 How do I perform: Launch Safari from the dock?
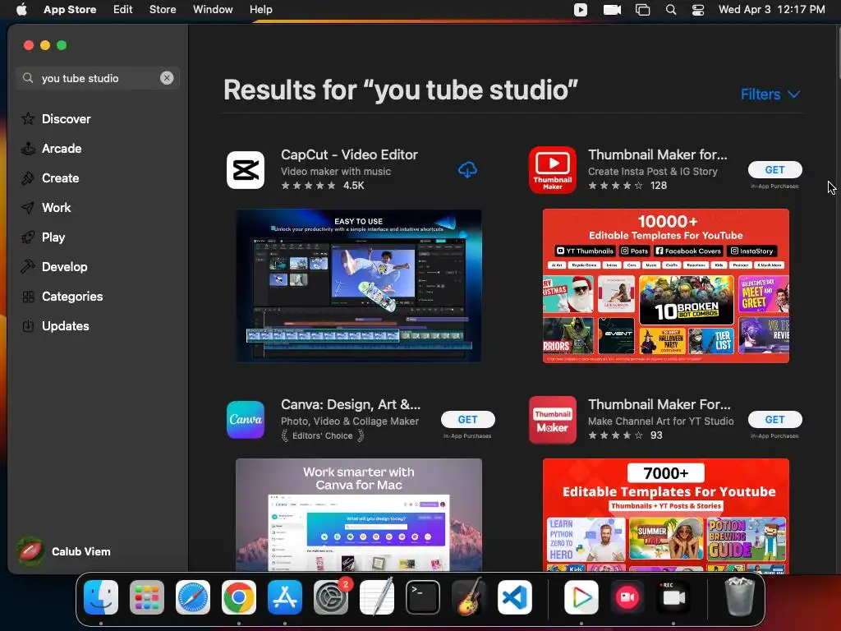pos(193,597)
